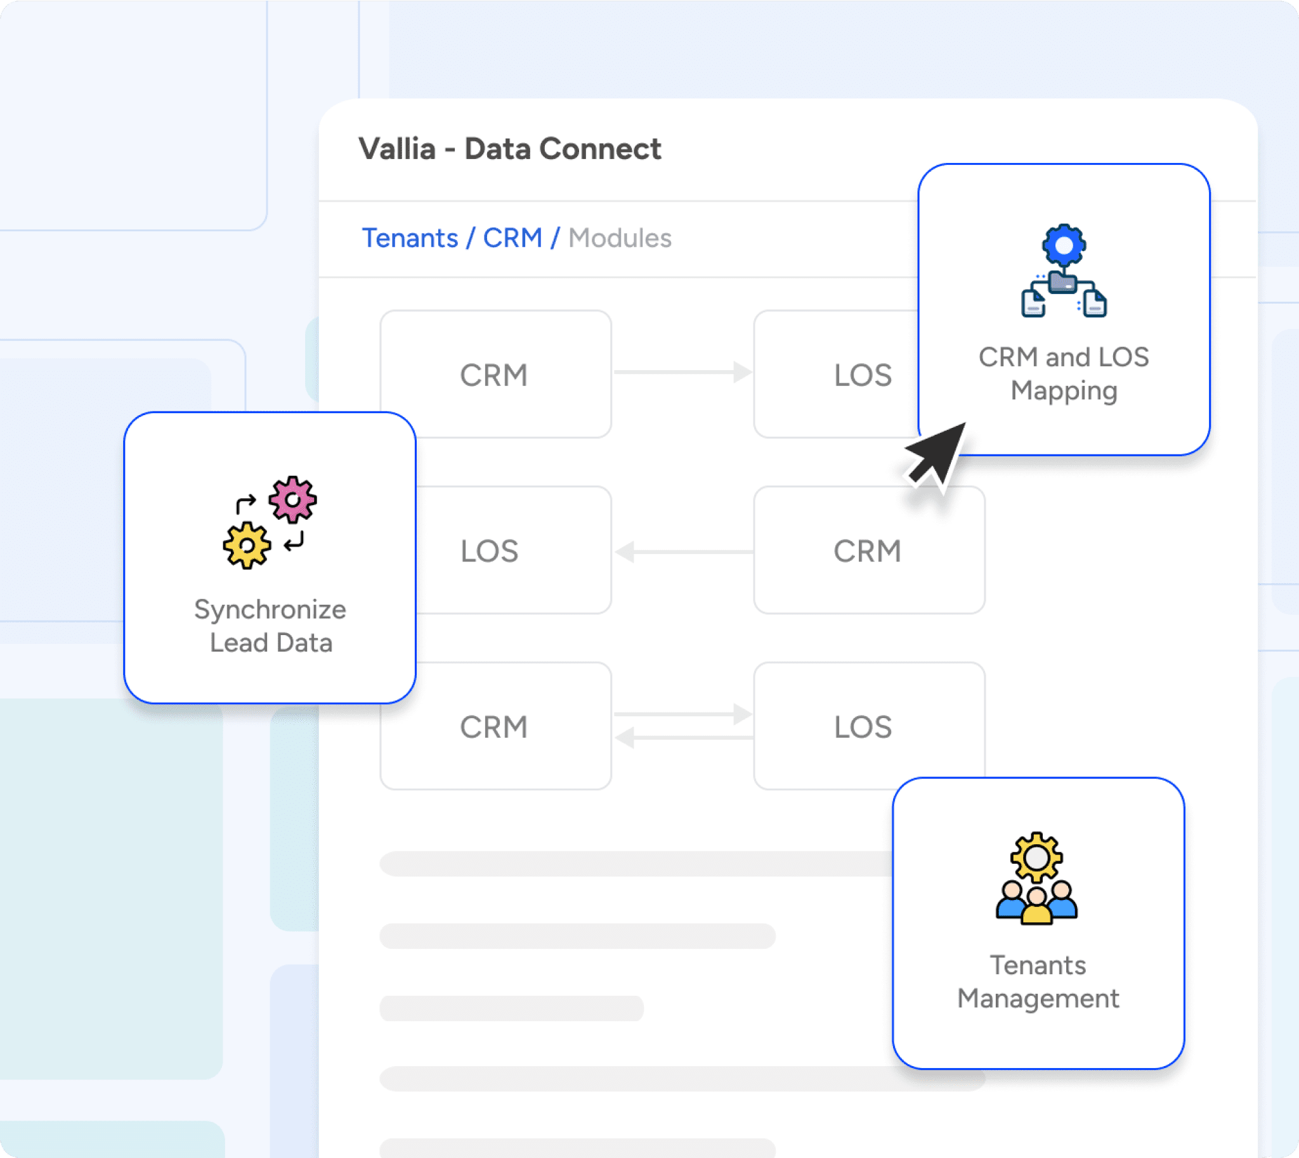Click the CRM box in the second row

click(868, 551)
